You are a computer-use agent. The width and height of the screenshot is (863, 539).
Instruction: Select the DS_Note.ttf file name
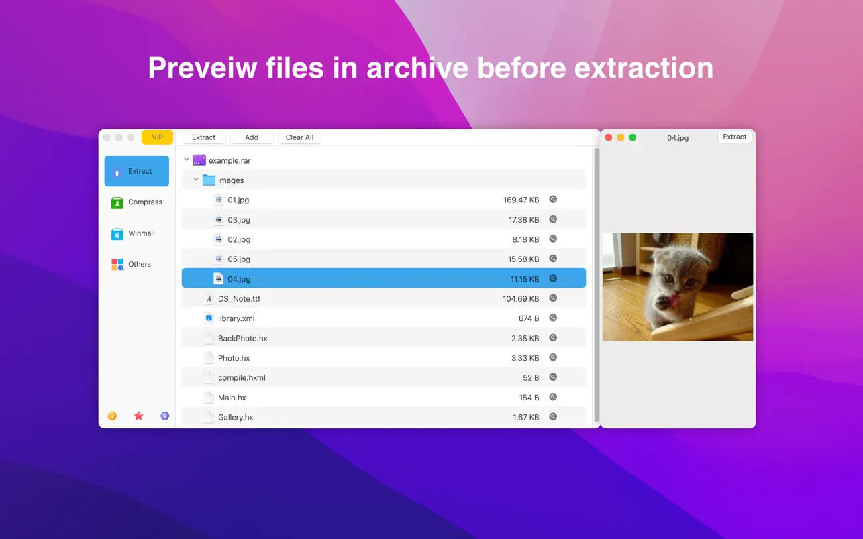tap(238, 299)
